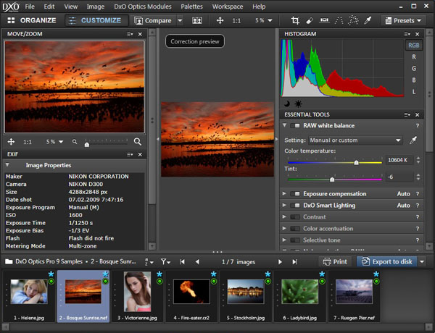This screenshot has height=333, width=435.
Task: Click the hand pan tool in Move/Zoom
Action: (12, 142)
